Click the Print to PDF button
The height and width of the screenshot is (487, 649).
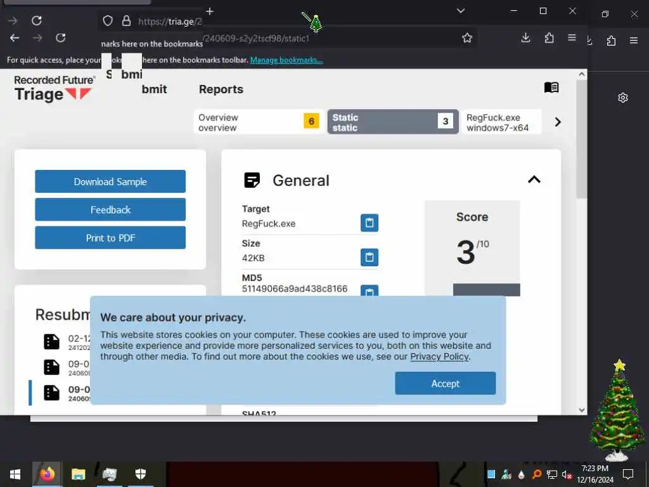pos(110,238)
